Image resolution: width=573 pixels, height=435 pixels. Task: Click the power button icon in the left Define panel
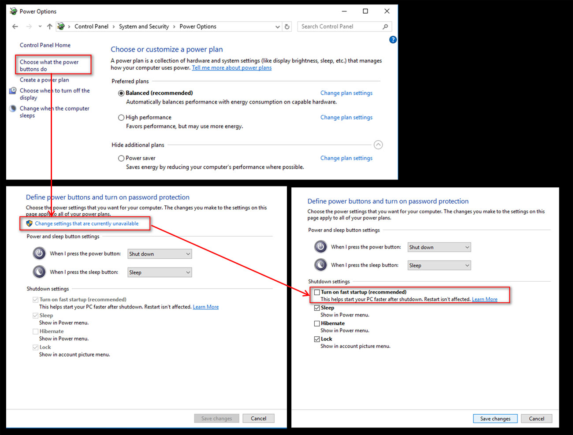(x=39, y=253)
